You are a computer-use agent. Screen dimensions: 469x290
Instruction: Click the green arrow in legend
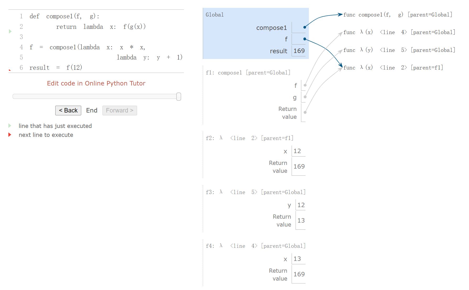click(x=10, y=126)
